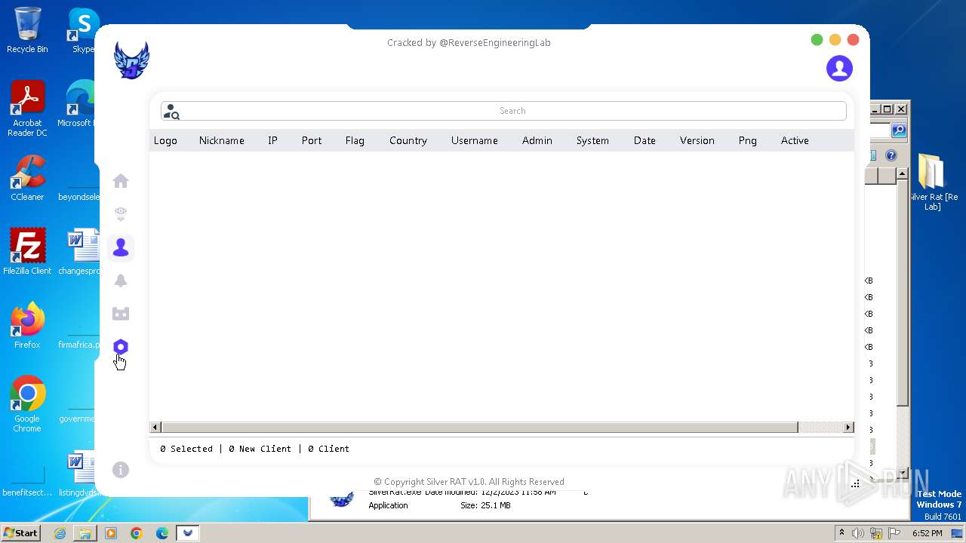Click the Explorer window scrollbar up arrow

coord(902,175)
